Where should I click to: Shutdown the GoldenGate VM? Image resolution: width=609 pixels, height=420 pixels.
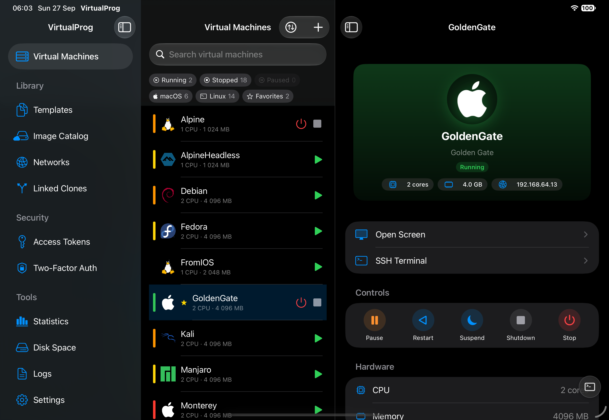tap(521, 320)
